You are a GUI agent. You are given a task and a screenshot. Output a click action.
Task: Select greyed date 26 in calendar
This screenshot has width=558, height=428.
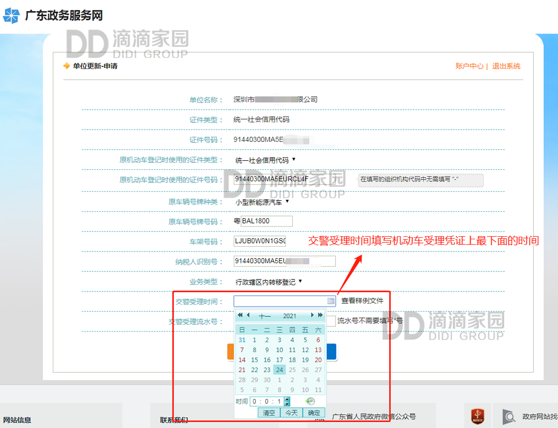(x=305, y=369)
